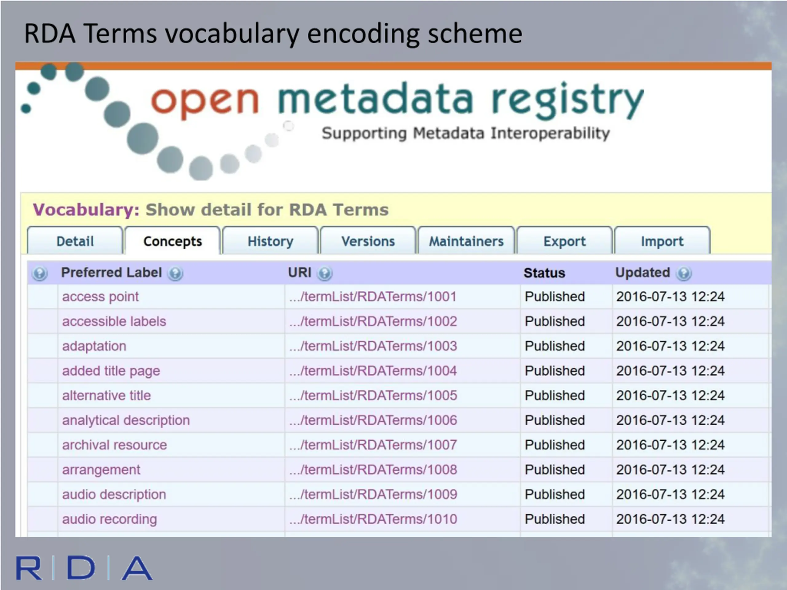Follow the URI link ending RDATerms/1004
The height and width of the screenshot is (590, 787).
(373, 371)
